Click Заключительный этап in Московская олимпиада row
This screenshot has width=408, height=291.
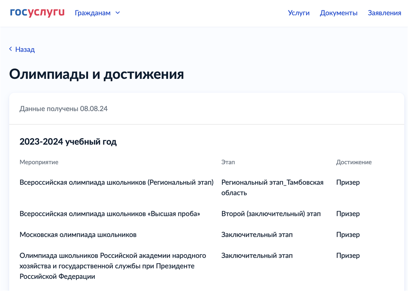(257, 235)
